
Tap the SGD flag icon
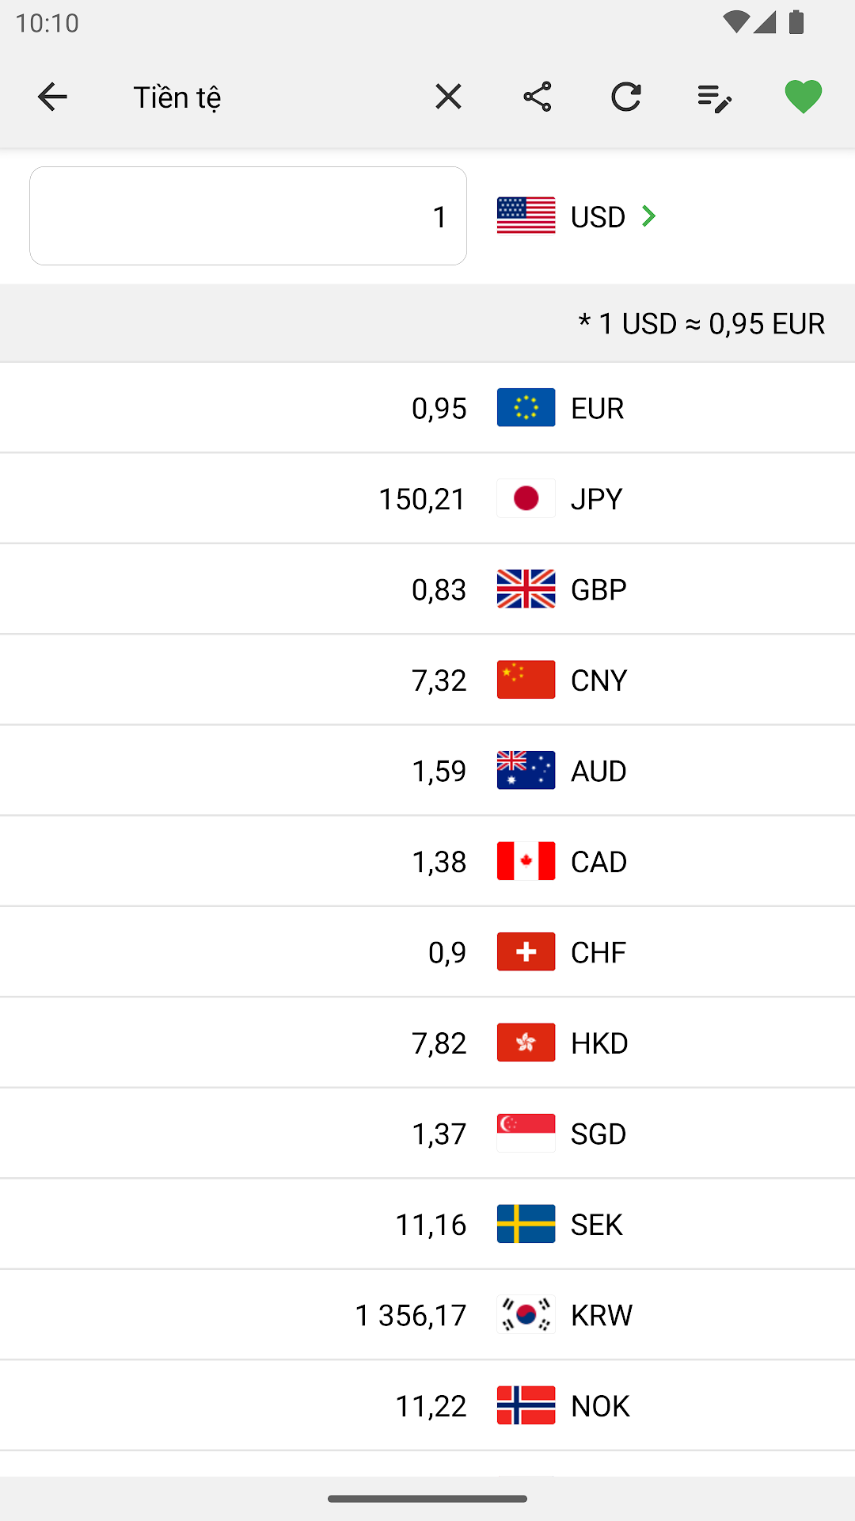526,1134
